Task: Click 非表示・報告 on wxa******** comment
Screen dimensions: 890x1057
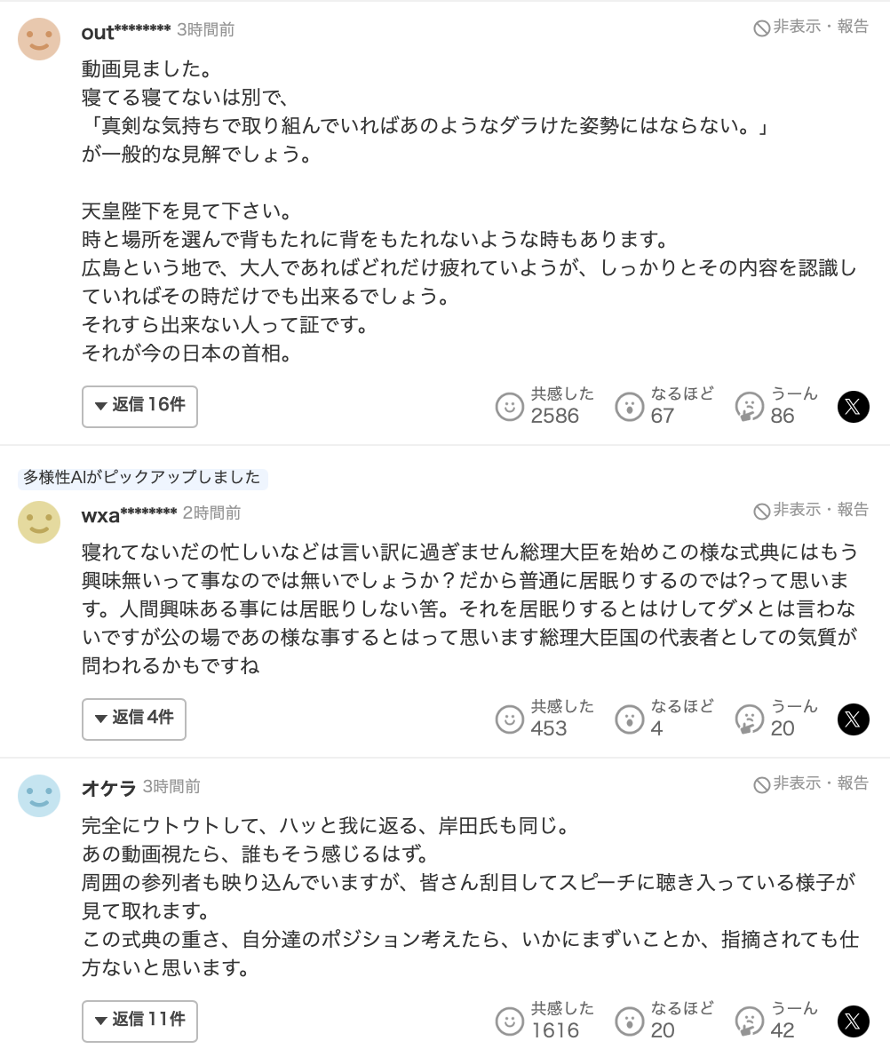Action: coord(810,511)
